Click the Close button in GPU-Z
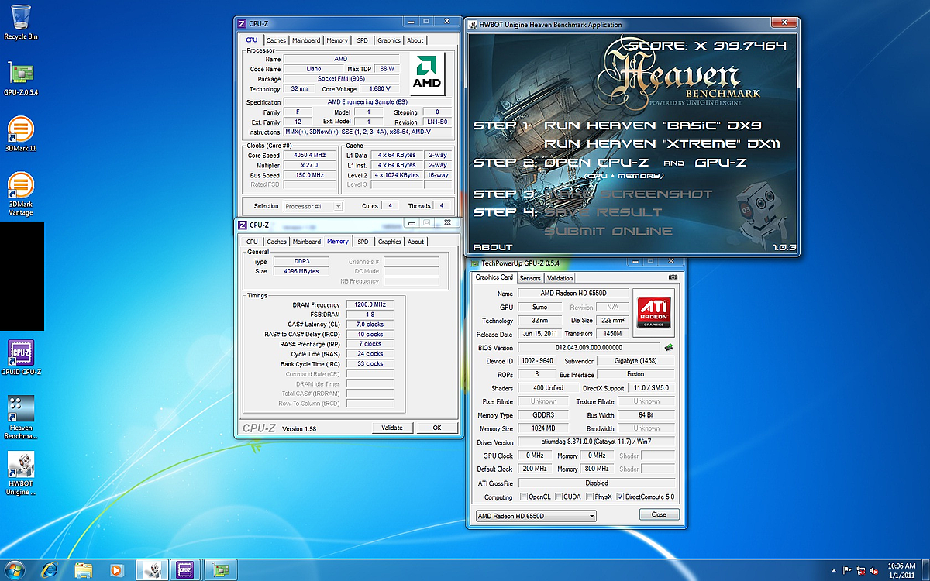Image resolution: width=930 pixels, height=581 pixels. click(x=659, y=514)
